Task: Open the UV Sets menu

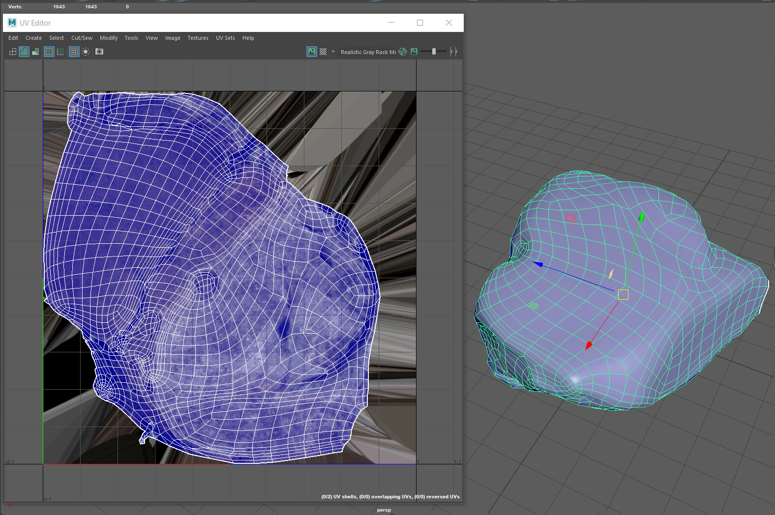Action: point(225,38)
